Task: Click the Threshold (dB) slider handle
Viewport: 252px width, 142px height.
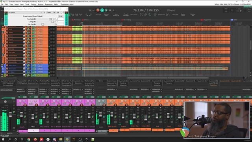Action: click(x=50, y=19)
